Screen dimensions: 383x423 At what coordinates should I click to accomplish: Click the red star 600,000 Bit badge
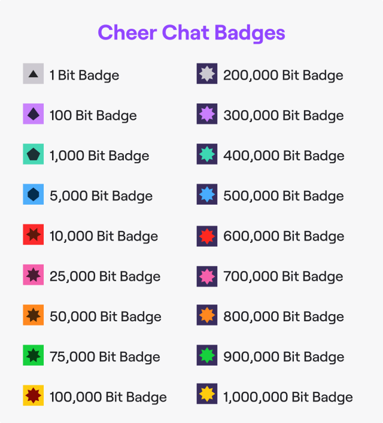(206, 235)
